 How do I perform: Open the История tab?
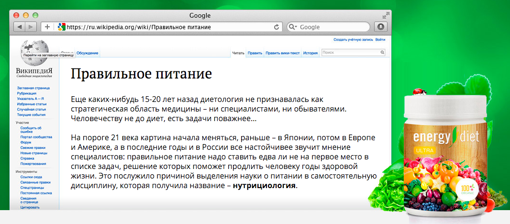click(310, 53)
